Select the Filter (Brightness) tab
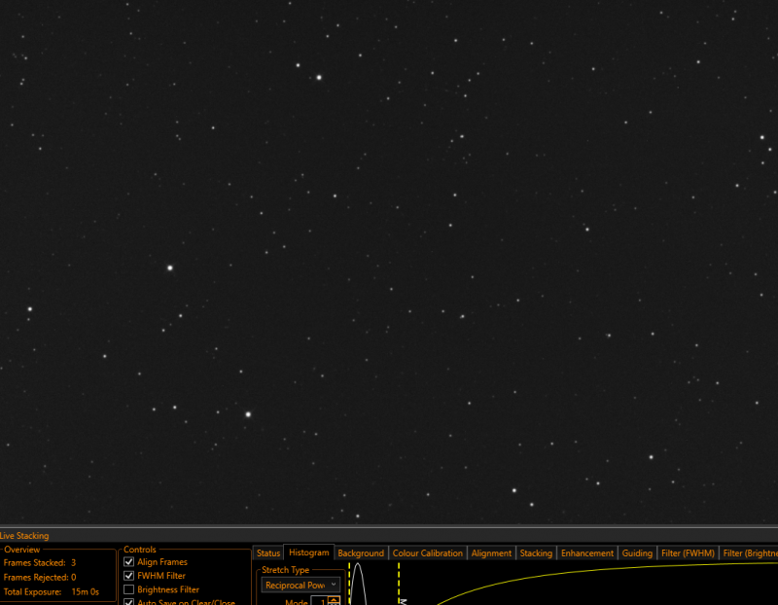 [x=749, y=552]
